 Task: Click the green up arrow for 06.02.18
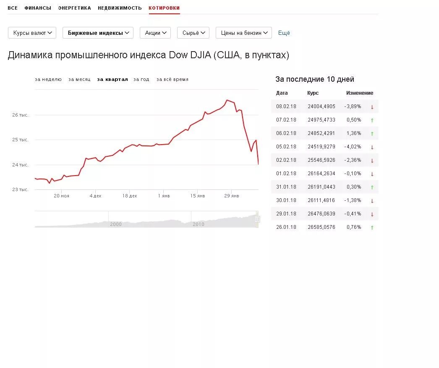[x=372, y=134]
